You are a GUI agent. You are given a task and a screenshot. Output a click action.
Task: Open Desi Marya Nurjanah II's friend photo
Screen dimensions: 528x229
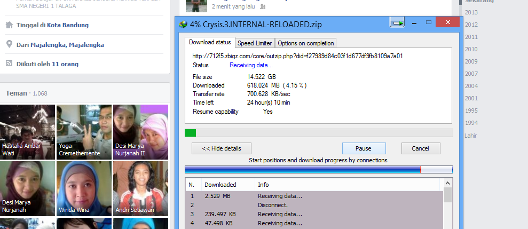click(140, 132)
